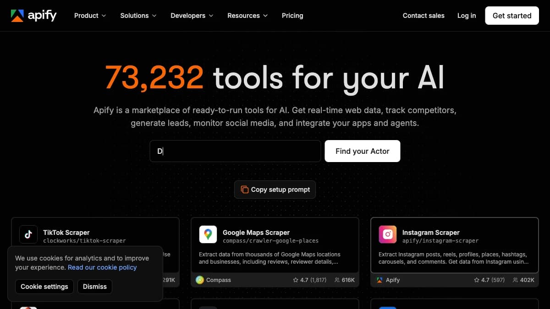Viewport: 550px width, 309px height.
Task: Open the TikTok Scraper icon
Action: point(28,234)
